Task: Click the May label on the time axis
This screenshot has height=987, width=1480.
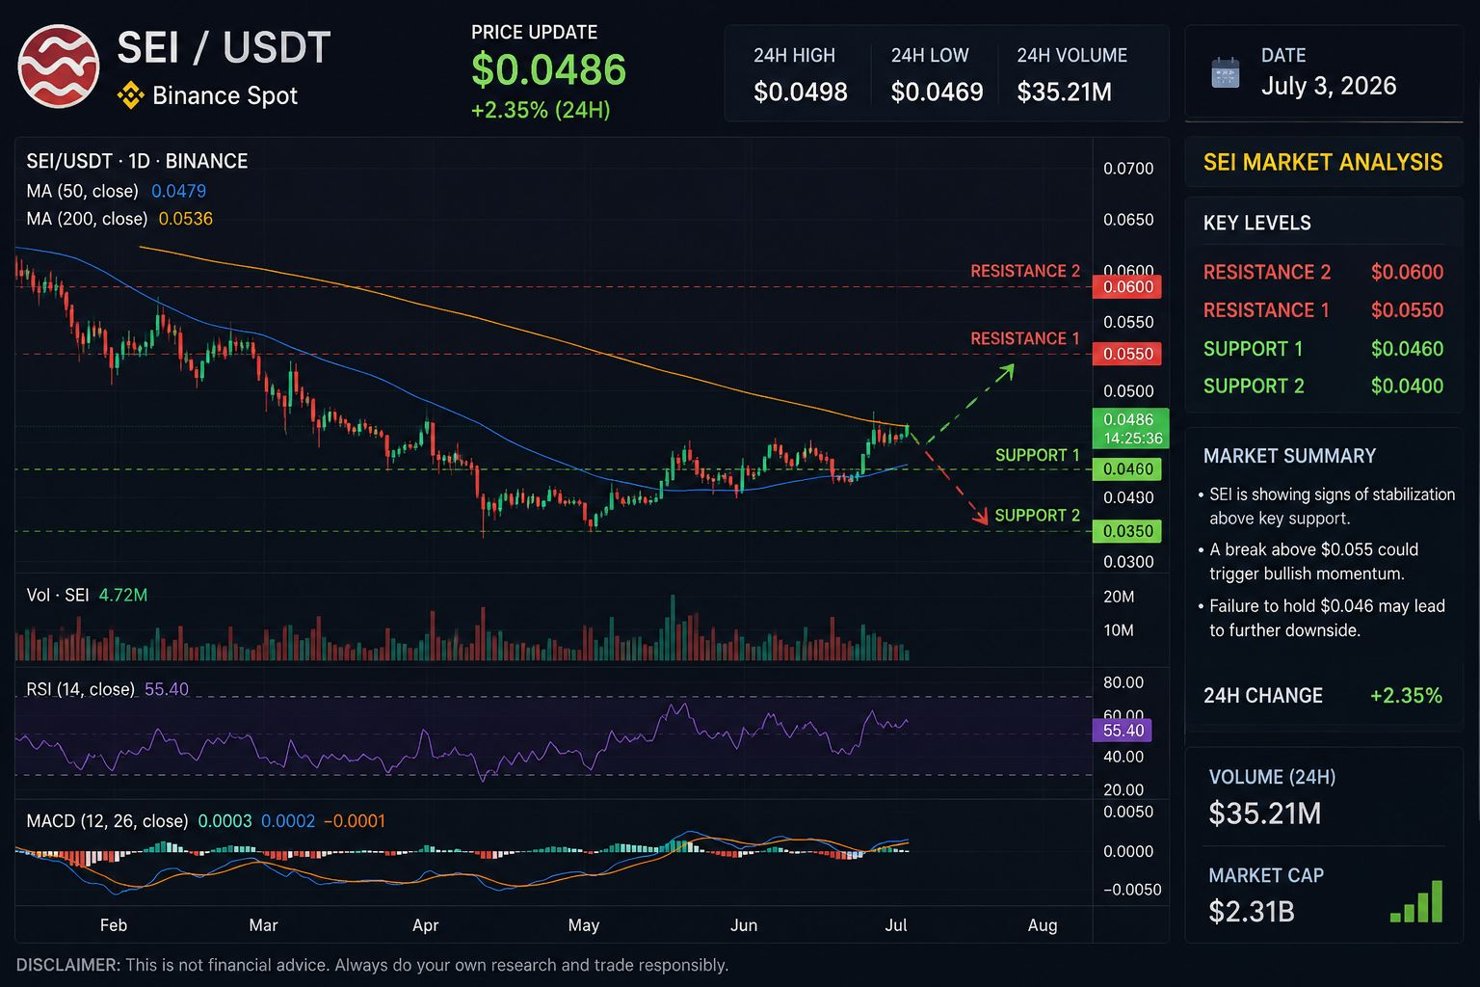Action: point(584,925)
